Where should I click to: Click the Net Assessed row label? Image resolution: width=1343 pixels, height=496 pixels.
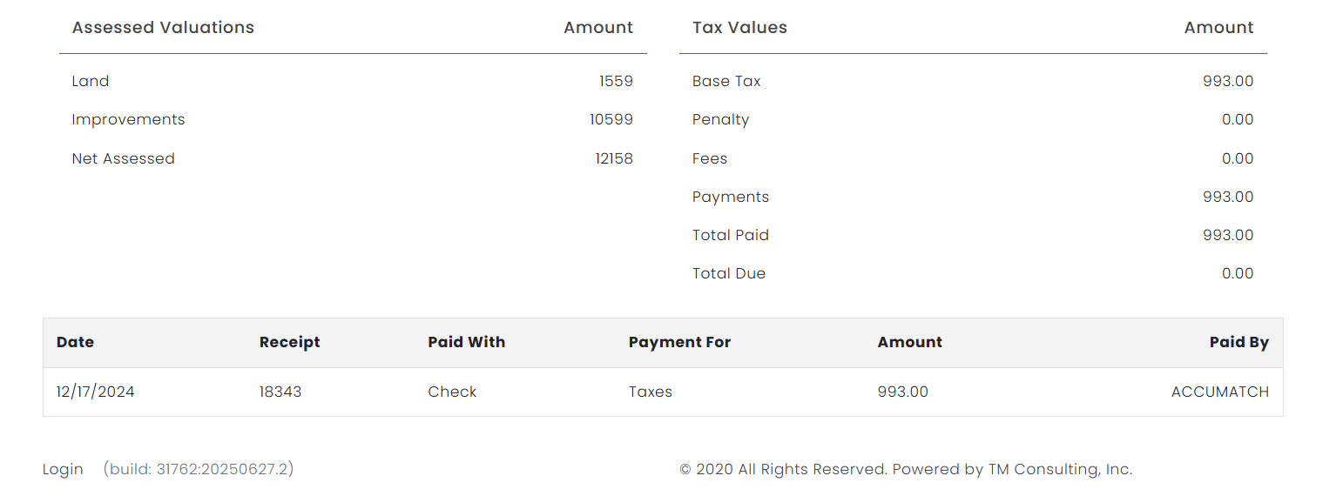coord(123,158)
